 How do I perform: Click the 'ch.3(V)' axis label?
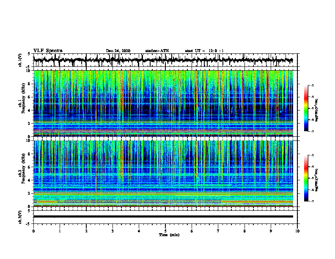pyautogui.click(x=20, y=217)
